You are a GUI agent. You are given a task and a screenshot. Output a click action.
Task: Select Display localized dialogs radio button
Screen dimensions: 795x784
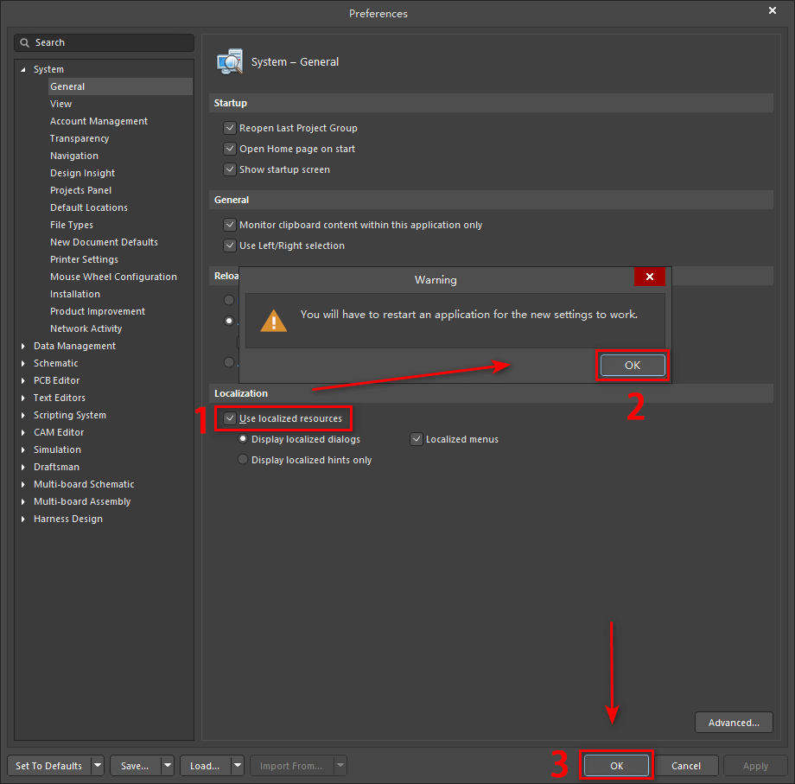click(243, 439)
